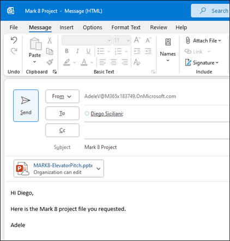Screen dimensions: 230x241
Task: Click the Link chain icon
Action: click(x=188, y=51)
